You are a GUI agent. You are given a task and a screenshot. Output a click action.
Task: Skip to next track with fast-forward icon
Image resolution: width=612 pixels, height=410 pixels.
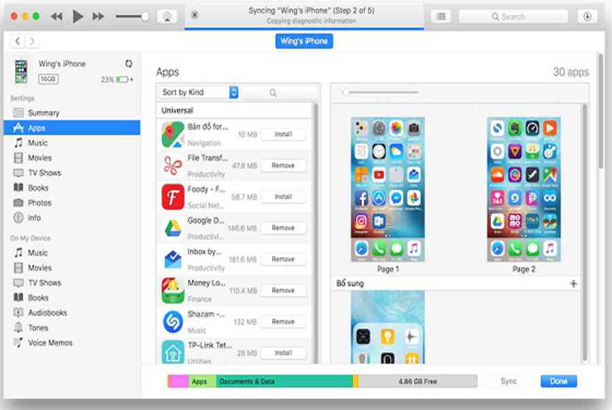99,16
